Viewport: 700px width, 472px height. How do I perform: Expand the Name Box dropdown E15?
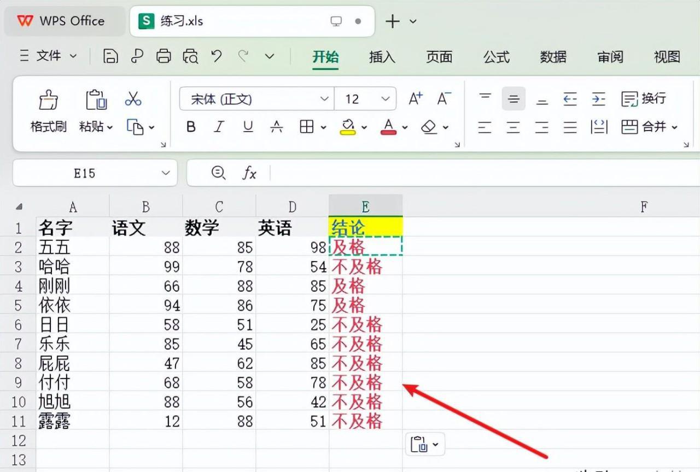(166, 173)
